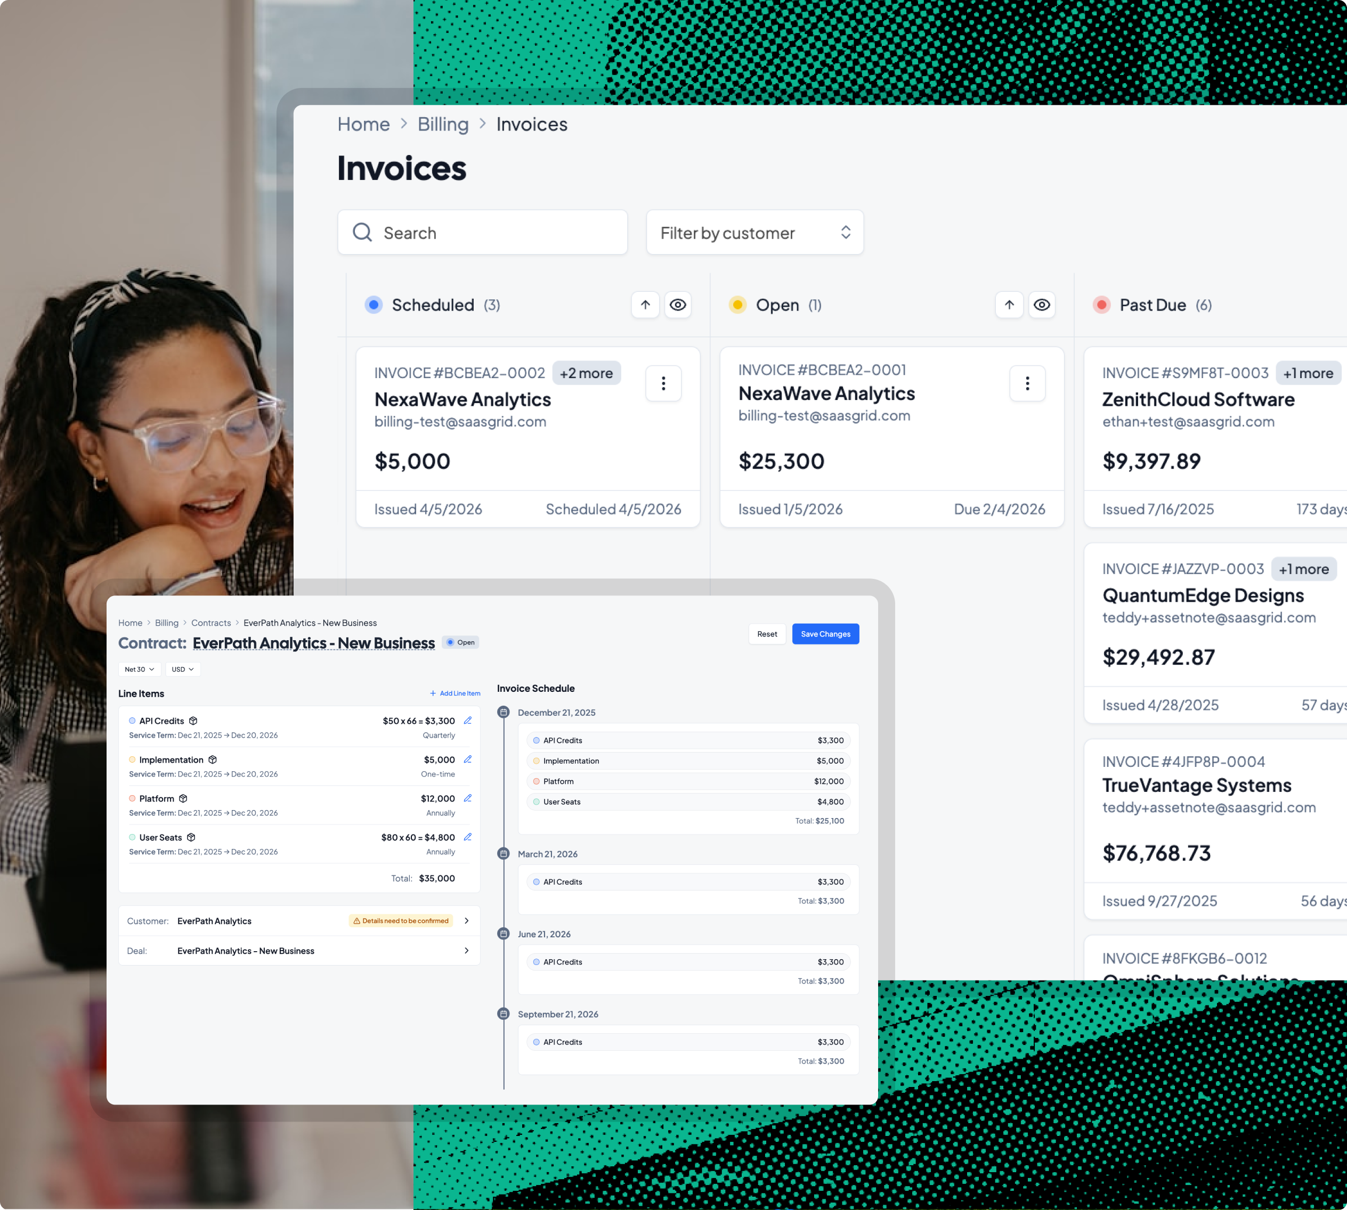
Task: Expand the Customer EverPath Analytics row
Action: point(466,921)
